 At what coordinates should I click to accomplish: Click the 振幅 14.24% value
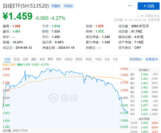[18, 42]
